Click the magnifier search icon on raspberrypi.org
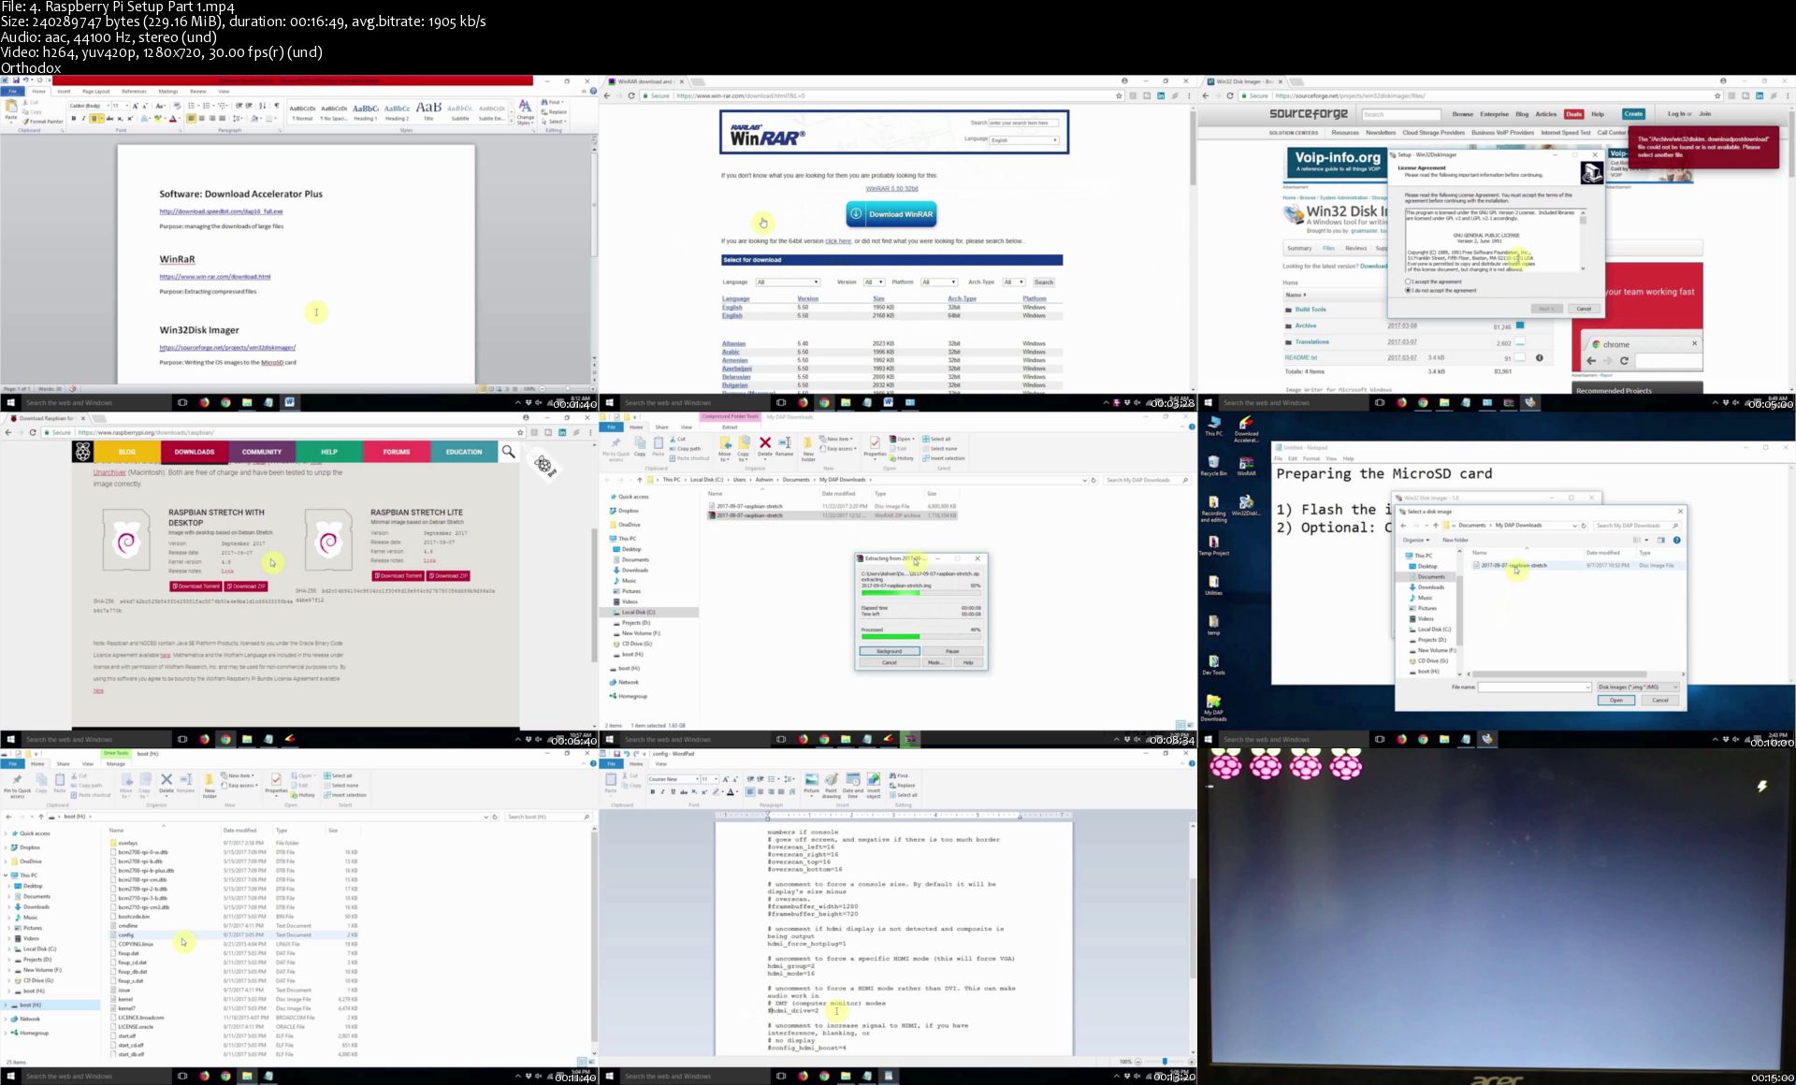The image size is (1796, 1085). 508,452
